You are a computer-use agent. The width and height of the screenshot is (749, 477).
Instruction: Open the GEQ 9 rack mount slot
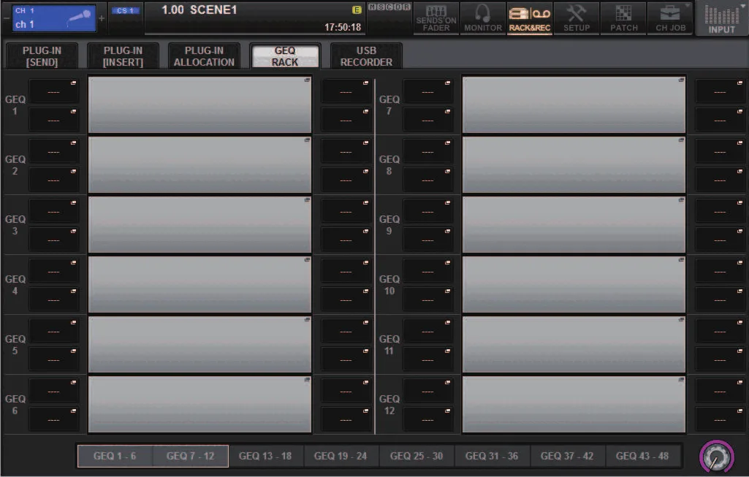coord(574,224)
